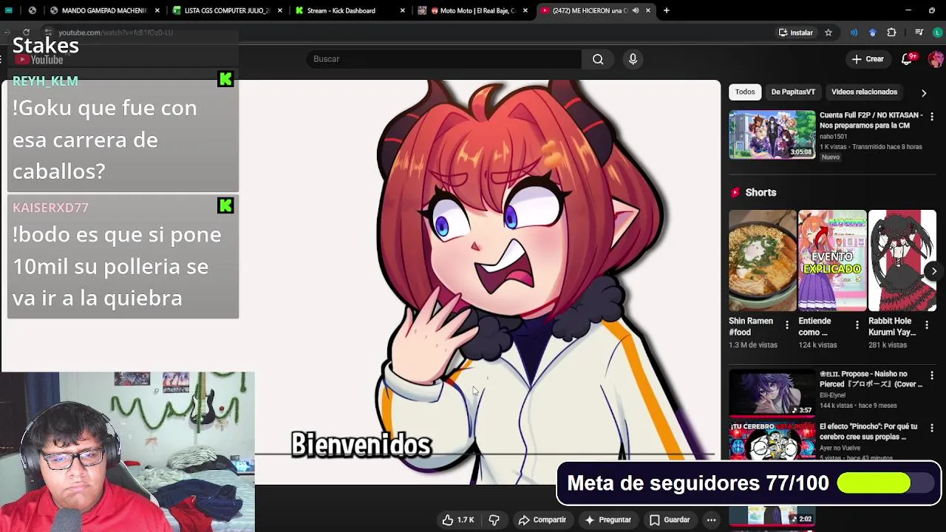
Task: Open the Cuenta Full F2P video thumbnail
Action: 772,134
